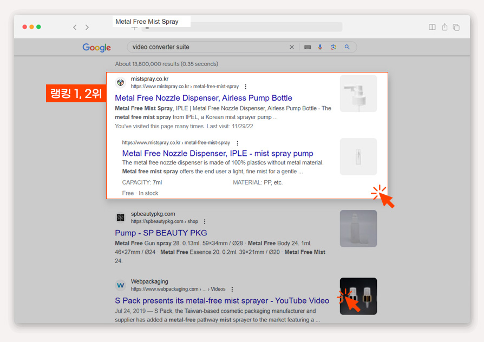Search by image with Google Lens icon

333,47
